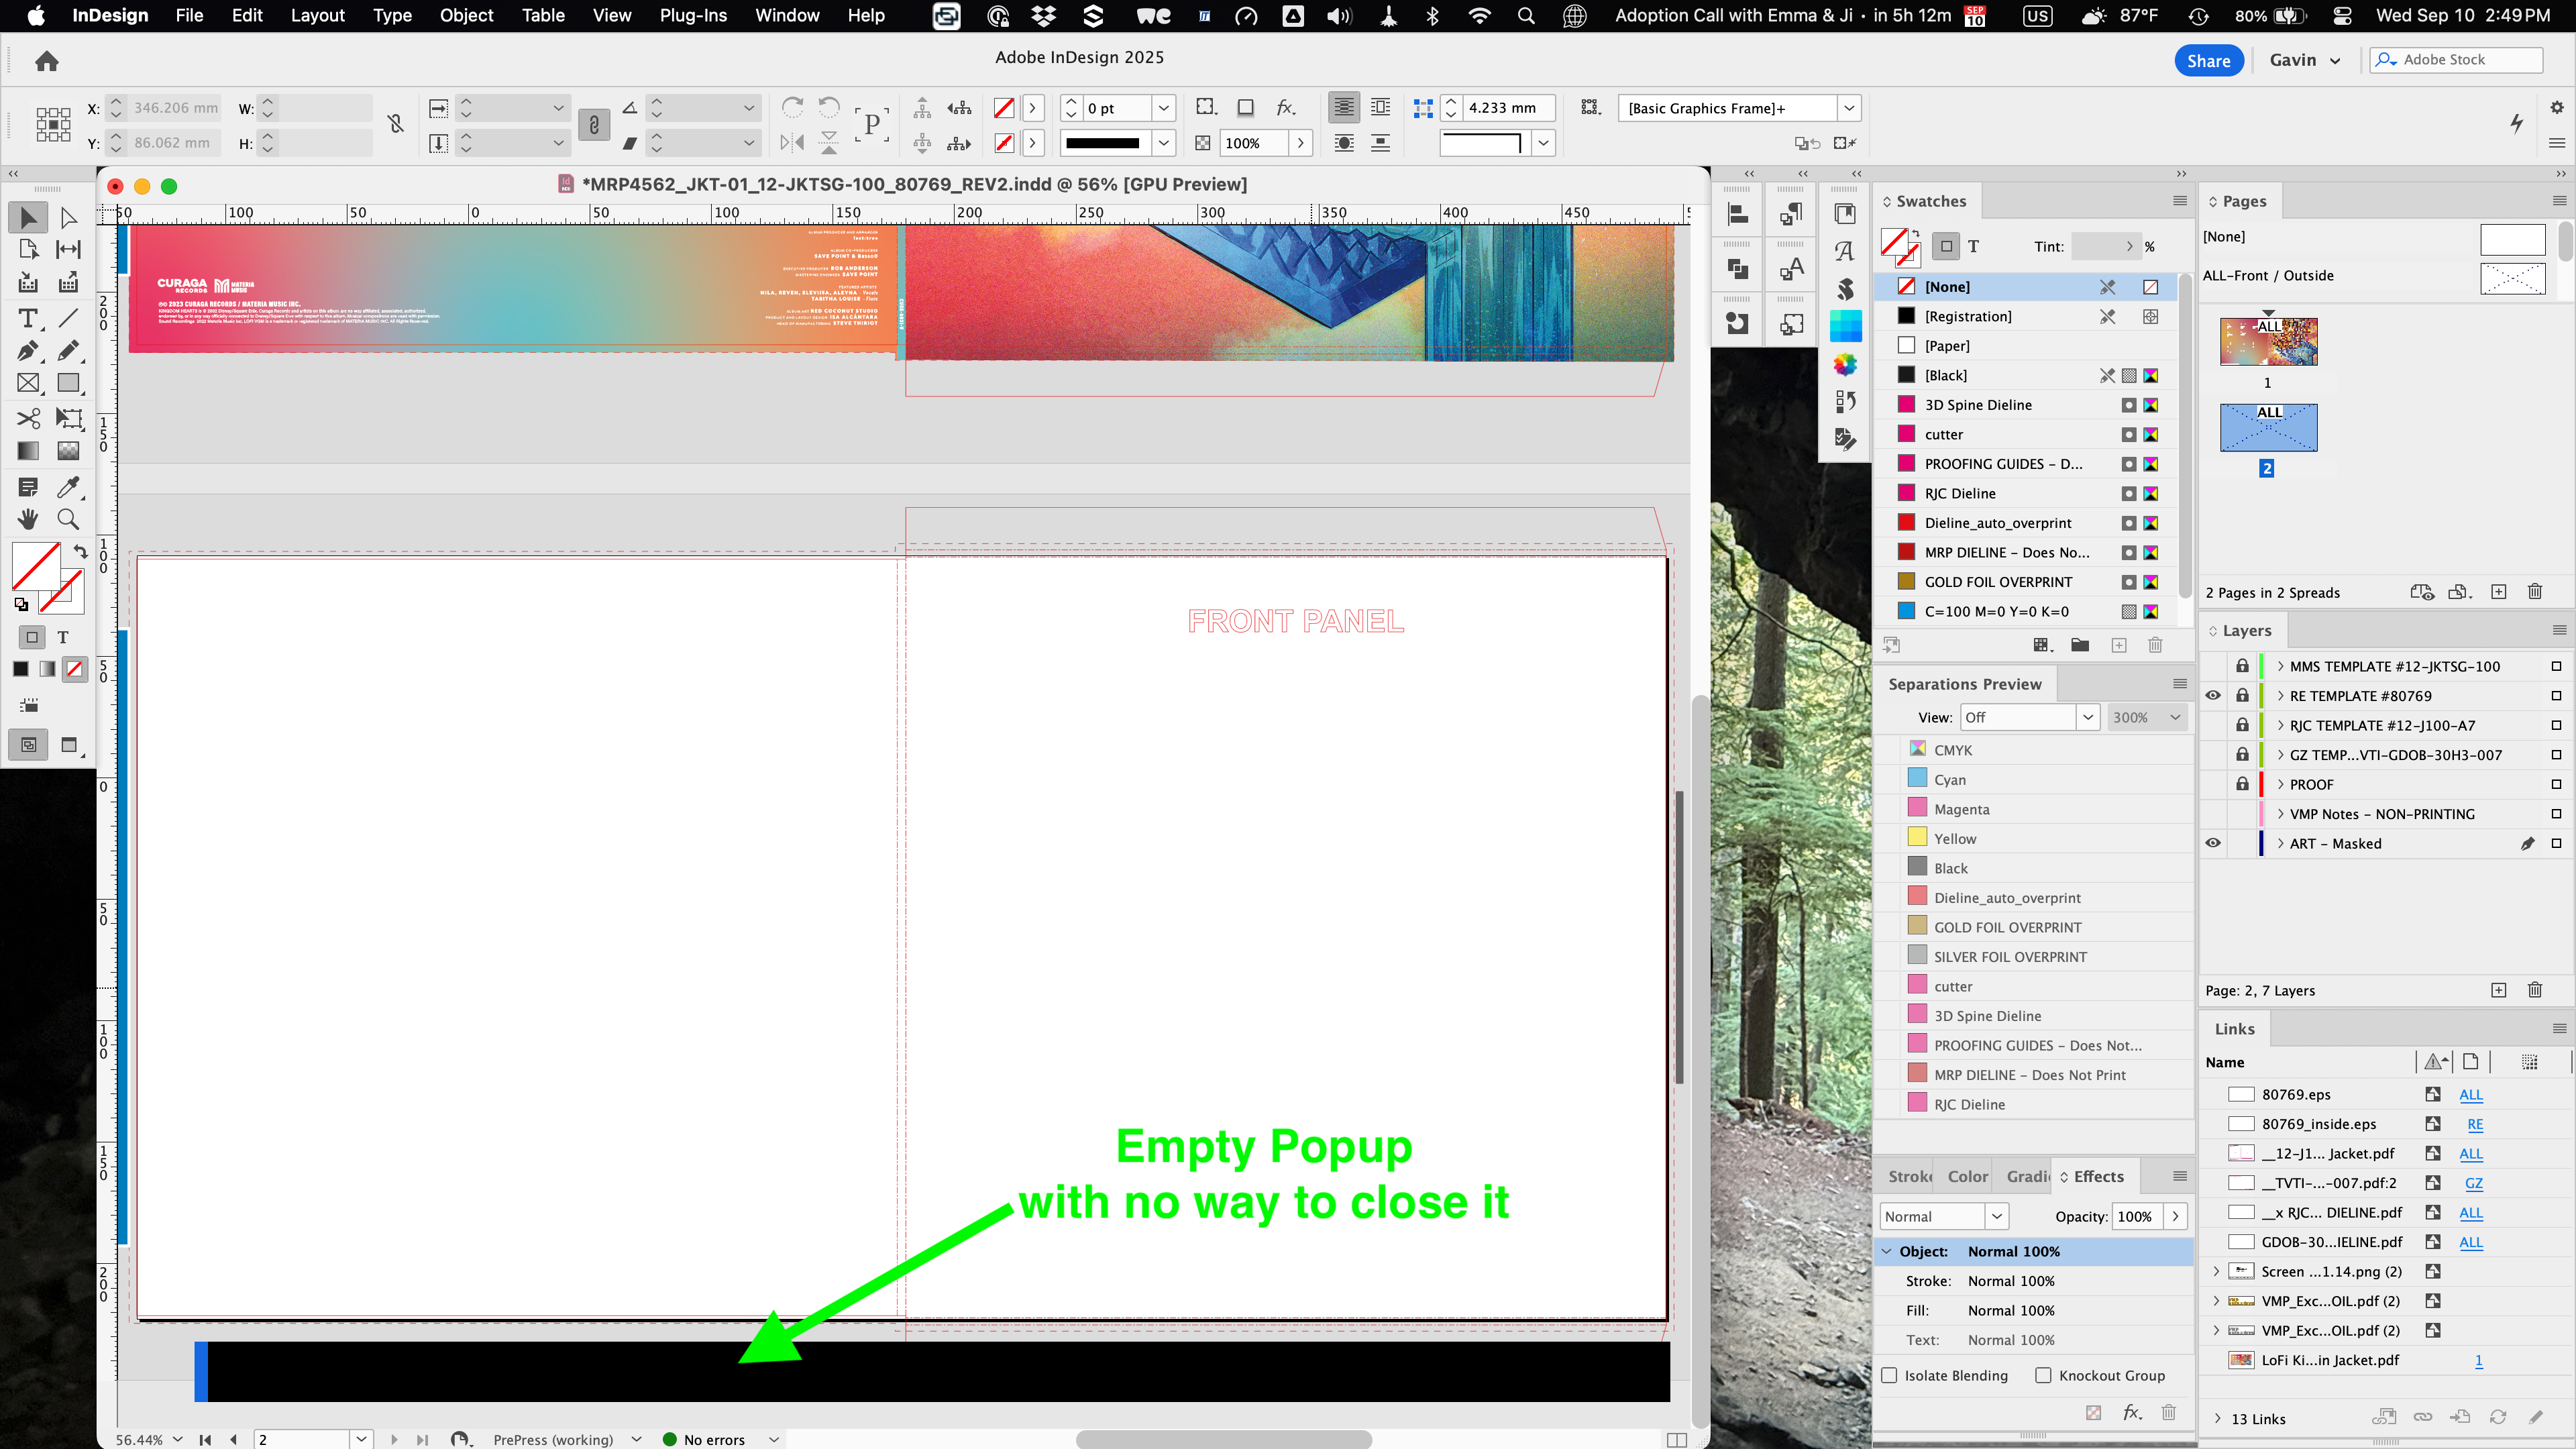Viewport: 2576px width, 1449px height.
Task: Select the Type tool in toolbox
Action: (x=27, y=318)
